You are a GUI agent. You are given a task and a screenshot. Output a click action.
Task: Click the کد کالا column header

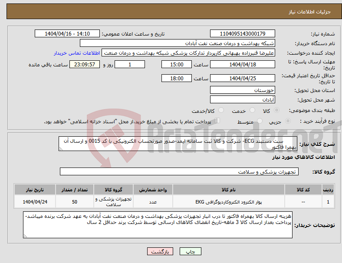tap(303, 190)
